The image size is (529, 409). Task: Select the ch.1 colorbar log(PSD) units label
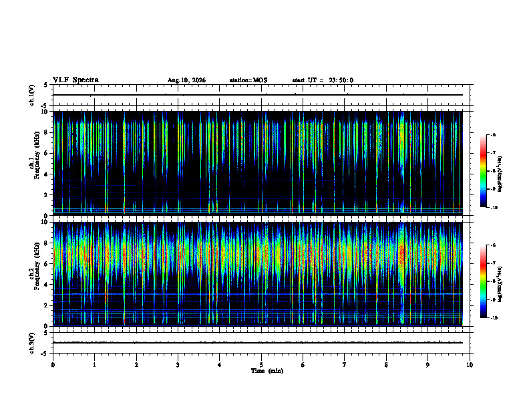point(500,174)
